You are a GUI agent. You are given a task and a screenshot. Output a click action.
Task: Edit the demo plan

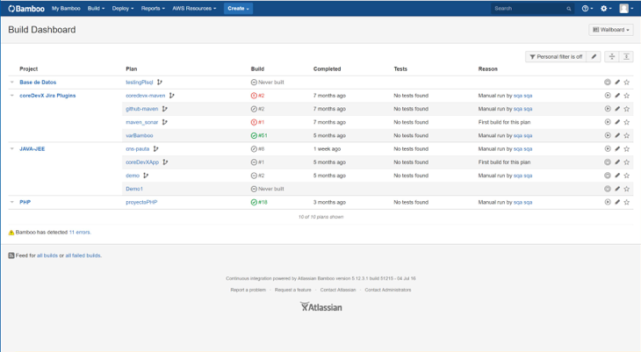click(x=617, y=176)
